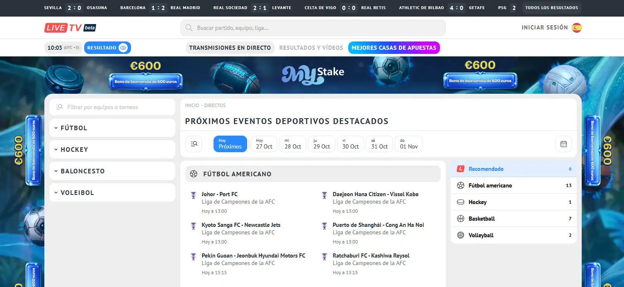The height and width of the screenshot is (287, 624).
Task: Expand the HOCKEY sidebar category
Action: (112, 149)
